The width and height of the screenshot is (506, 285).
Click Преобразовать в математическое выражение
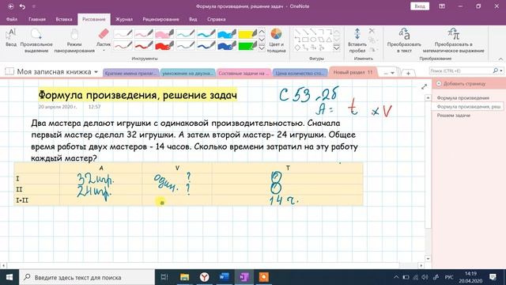coord(453,40)
